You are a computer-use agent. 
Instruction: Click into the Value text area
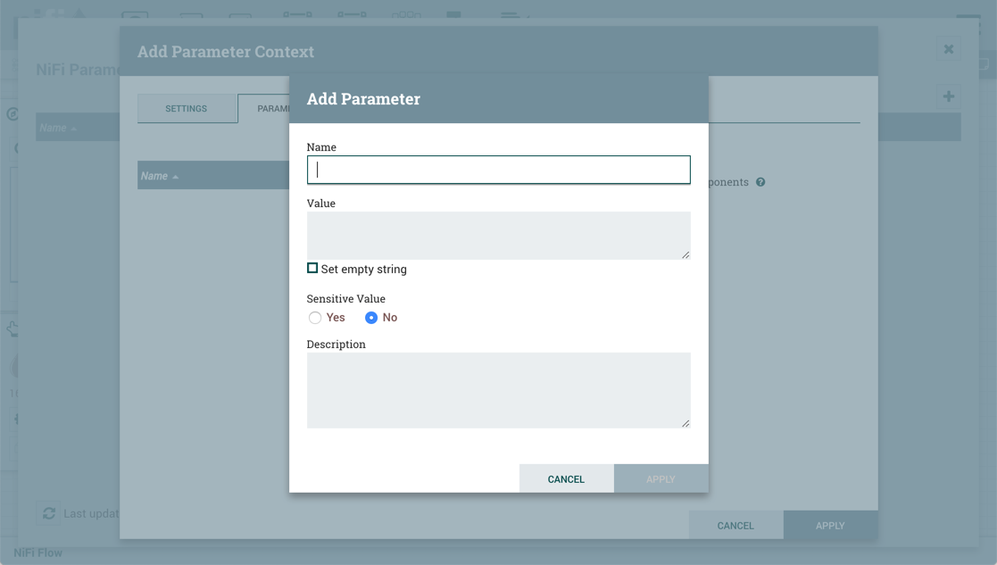click(498, 235)
